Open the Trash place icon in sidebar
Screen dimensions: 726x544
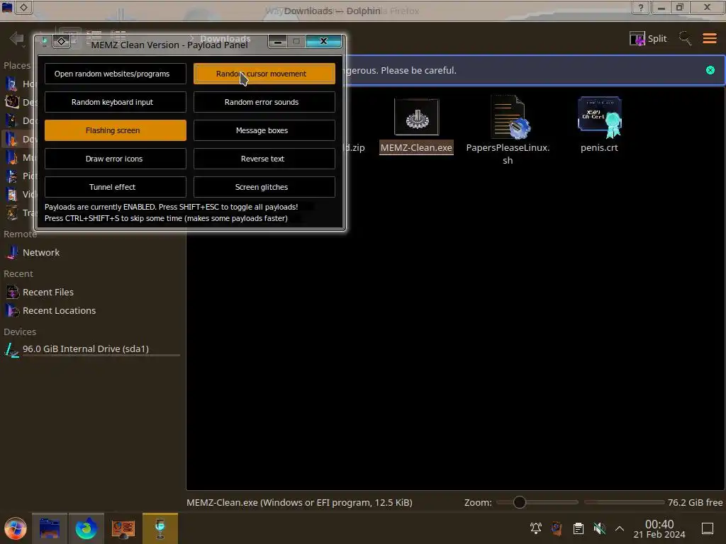click(x=11, y=212)
